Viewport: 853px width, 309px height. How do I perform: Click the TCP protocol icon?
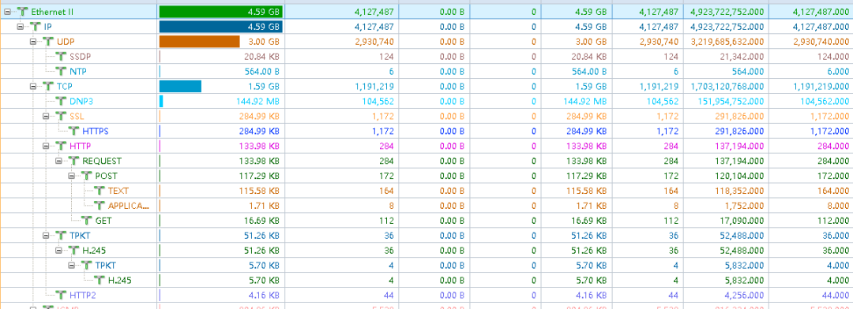(48, 86)
